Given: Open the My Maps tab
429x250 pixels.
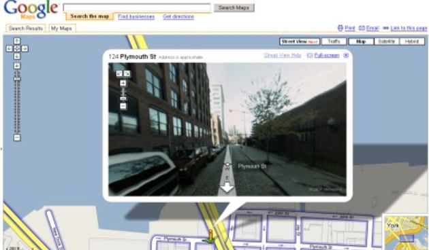Looking at the screenshot, I should (61, 29).
